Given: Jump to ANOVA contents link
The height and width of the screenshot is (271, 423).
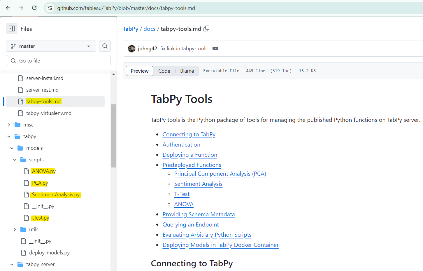Looking at the screenshot, I should click(x=184, y=204).
